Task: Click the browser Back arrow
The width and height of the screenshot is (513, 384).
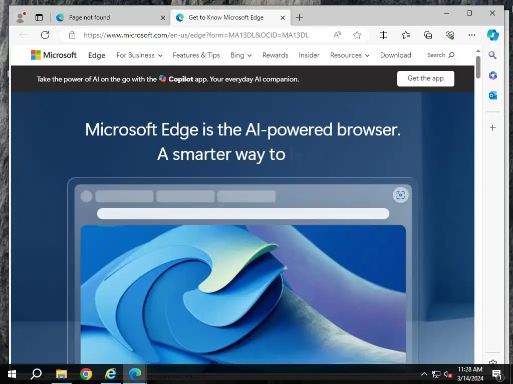Action: click(x=23, y=35)
